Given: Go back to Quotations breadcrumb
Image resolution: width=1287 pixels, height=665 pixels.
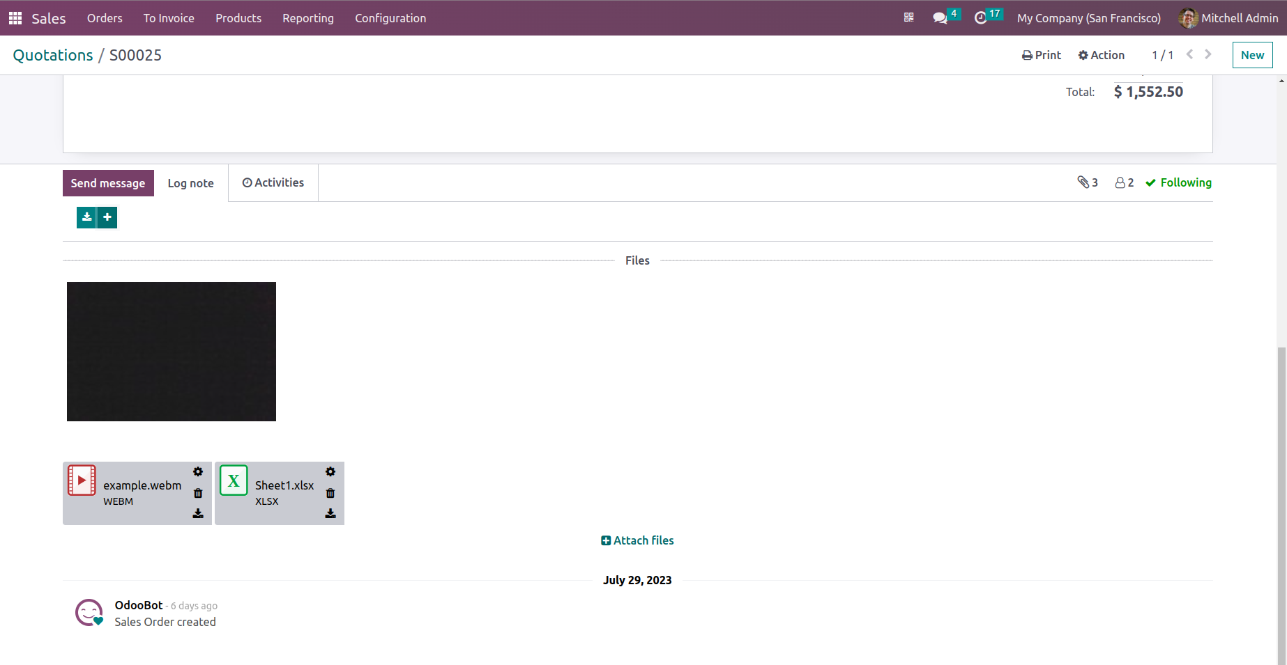Looking at the screenshot, I should (53, 55).
